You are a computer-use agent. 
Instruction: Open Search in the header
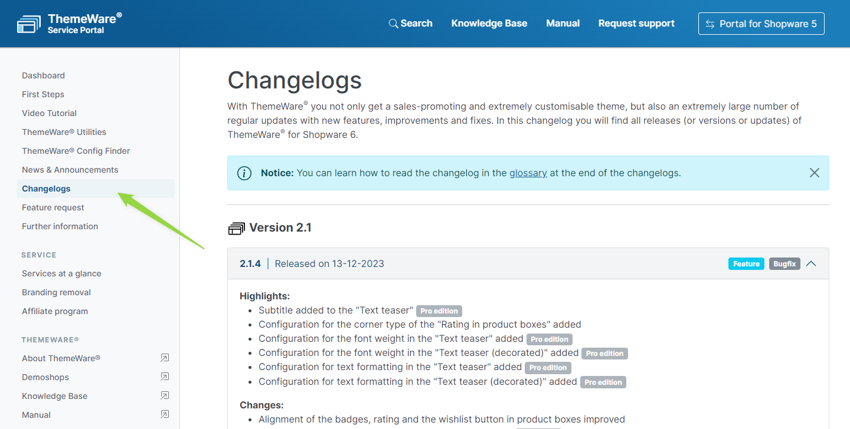[x=411, y=24]
